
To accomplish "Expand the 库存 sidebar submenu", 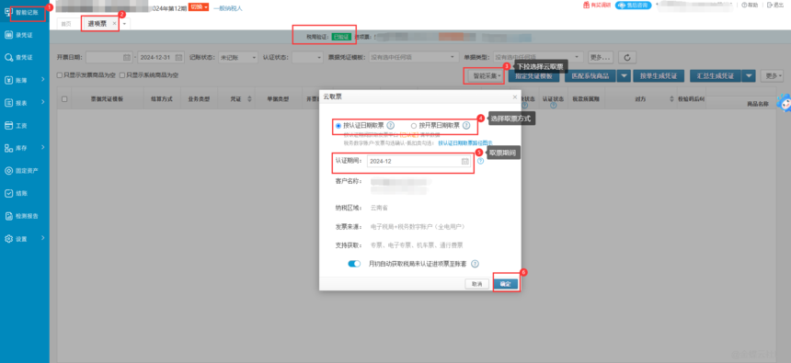I will [43, 148].
